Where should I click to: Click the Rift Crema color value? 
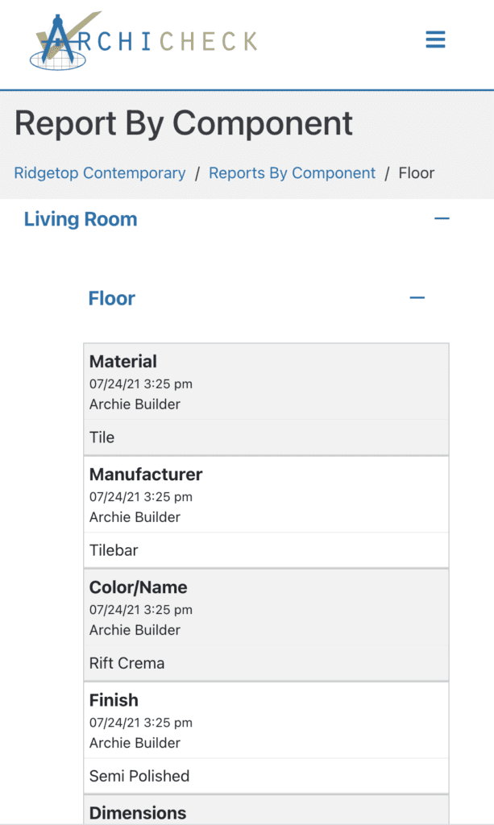click(x=127, y=663)
